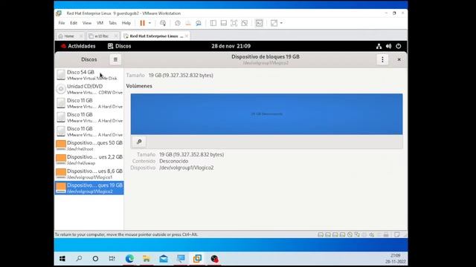Viewport: 476px width, 267px height.
Task: Select the 2,2 GB /dev/rhel/swap device
Action: pos(89,159)
